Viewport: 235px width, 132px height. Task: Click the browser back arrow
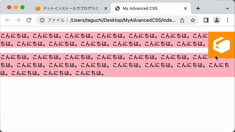click(7, 20)
